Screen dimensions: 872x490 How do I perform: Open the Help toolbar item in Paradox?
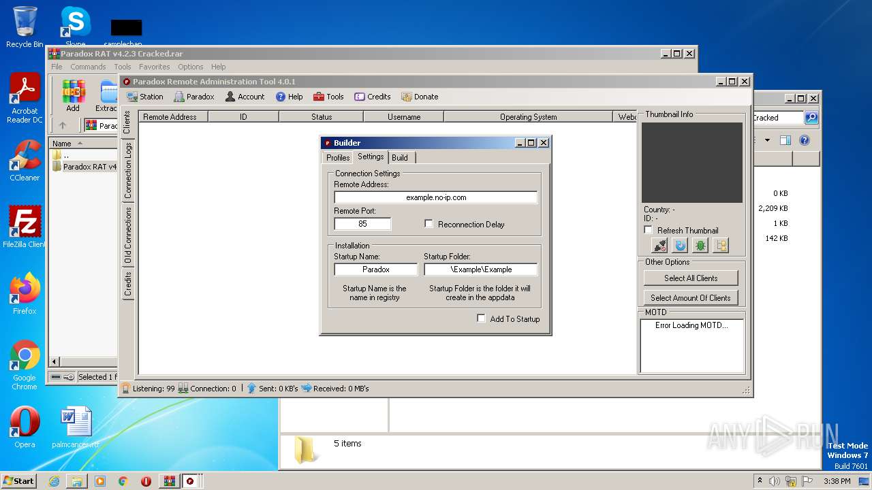point(290,97)
